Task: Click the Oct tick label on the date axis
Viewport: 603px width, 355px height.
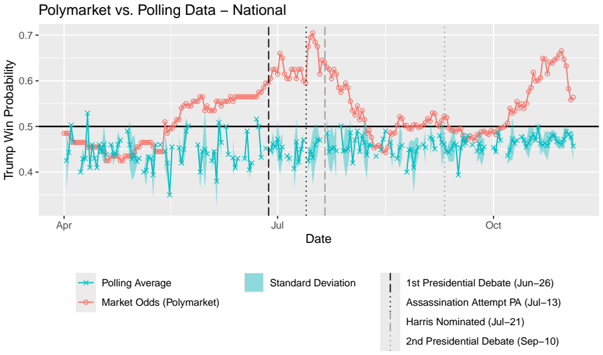Action: 494,225
